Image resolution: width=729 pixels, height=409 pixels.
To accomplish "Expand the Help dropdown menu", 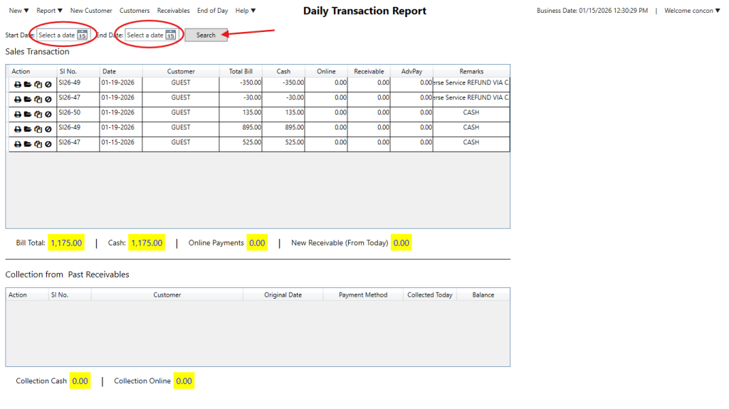I will [x=246, y=11].
